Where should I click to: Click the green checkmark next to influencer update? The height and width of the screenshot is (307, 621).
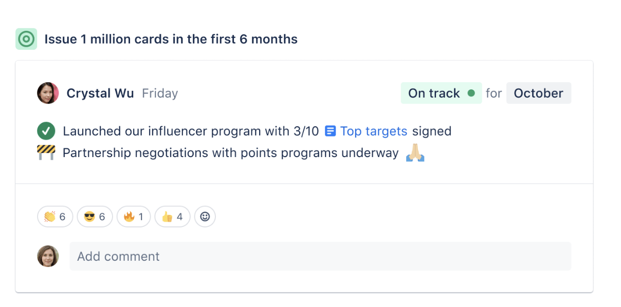(x=46, y=131)
